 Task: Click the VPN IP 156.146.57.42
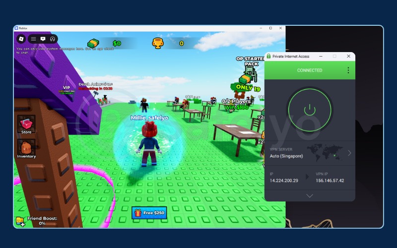tap(330, 181)
